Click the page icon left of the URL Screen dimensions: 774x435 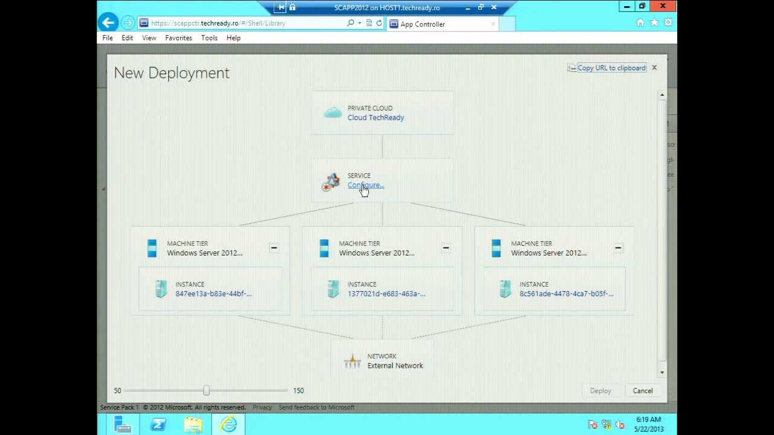(144, 23)
